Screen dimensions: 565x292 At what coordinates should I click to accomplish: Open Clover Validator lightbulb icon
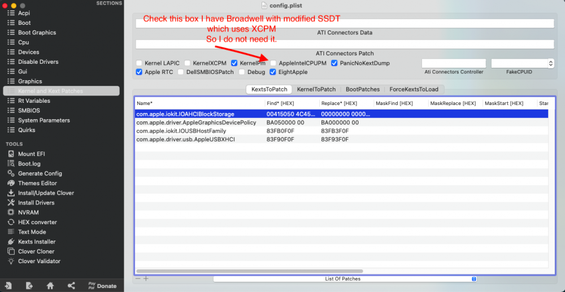click(x=11, y=261)
